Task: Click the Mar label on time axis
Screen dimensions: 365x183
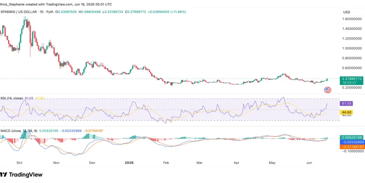Action: click(x=199, y=163)
